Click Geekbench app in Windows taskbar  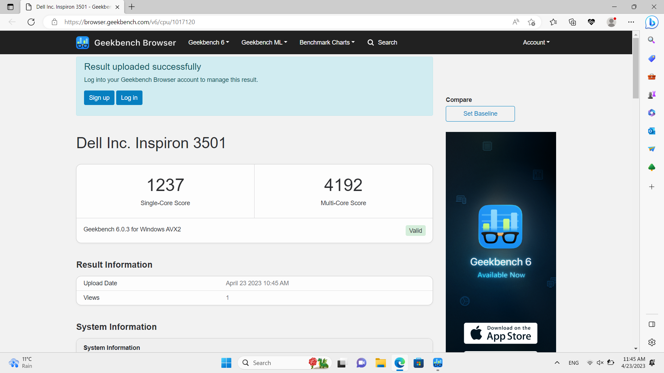click(437, 363)
